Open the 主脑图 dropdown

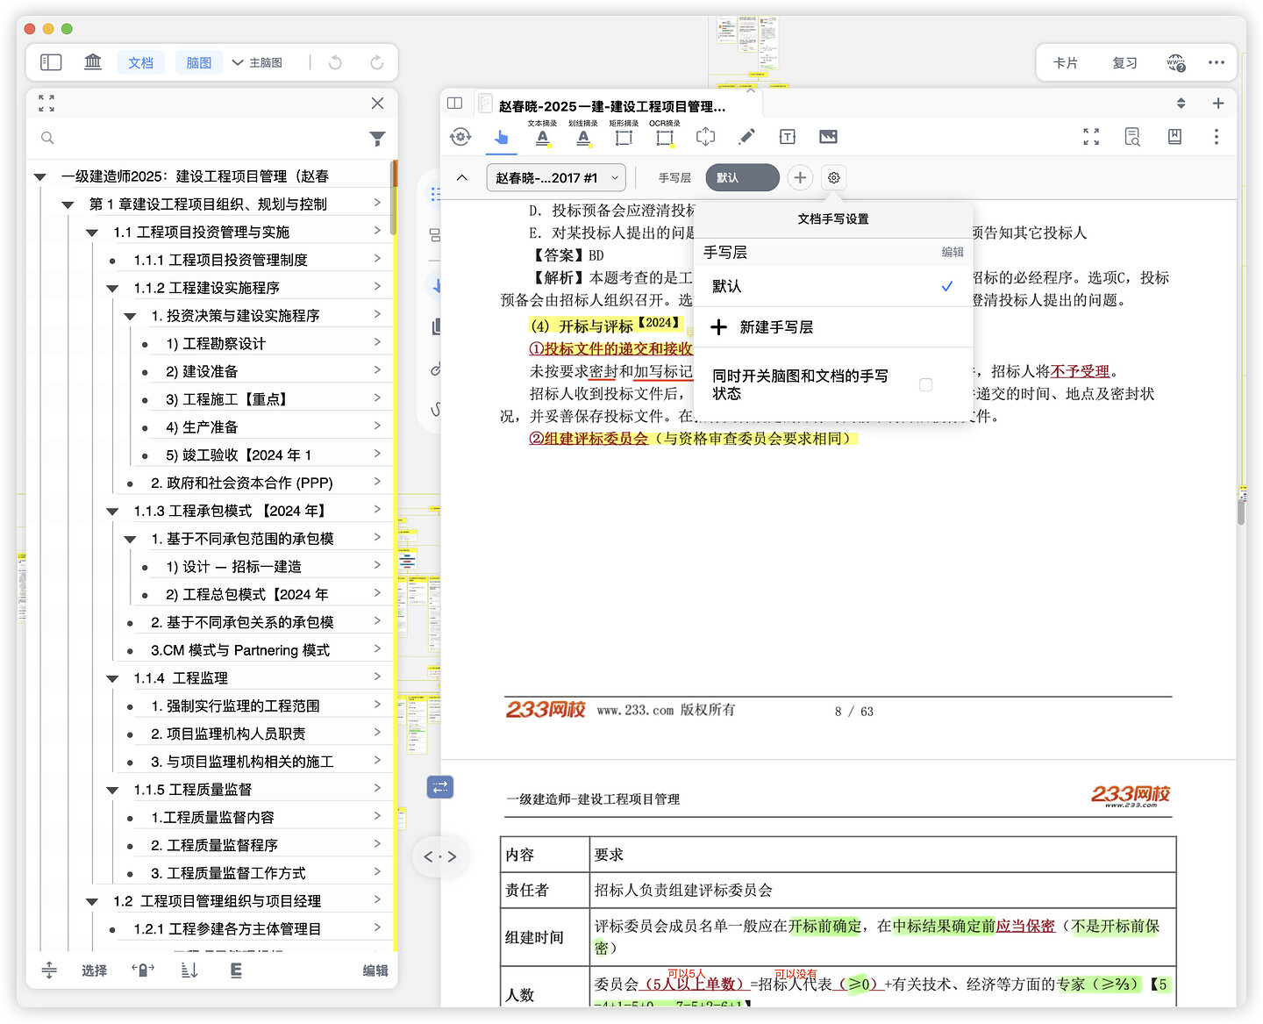[257, 62]
